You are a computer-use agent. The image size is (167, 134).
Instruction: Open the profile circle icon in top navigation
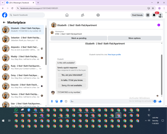[x=98, y=15]
